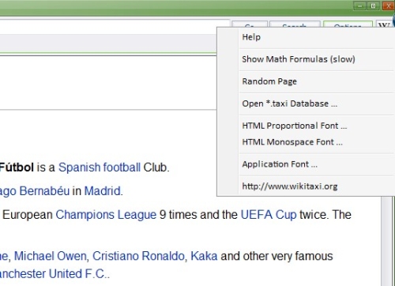Open the Bernabéu link
The image size is (395, 286).
point(44,191)
